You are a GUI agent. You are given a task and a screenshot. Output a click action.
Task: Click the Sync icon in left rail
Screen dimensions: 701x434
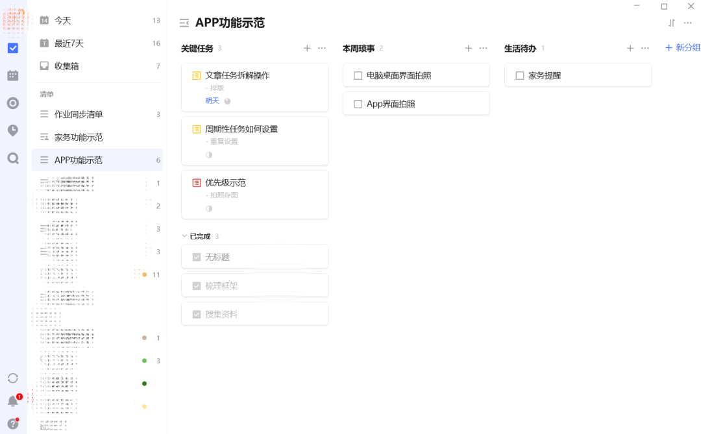click(x=13, y=378)
